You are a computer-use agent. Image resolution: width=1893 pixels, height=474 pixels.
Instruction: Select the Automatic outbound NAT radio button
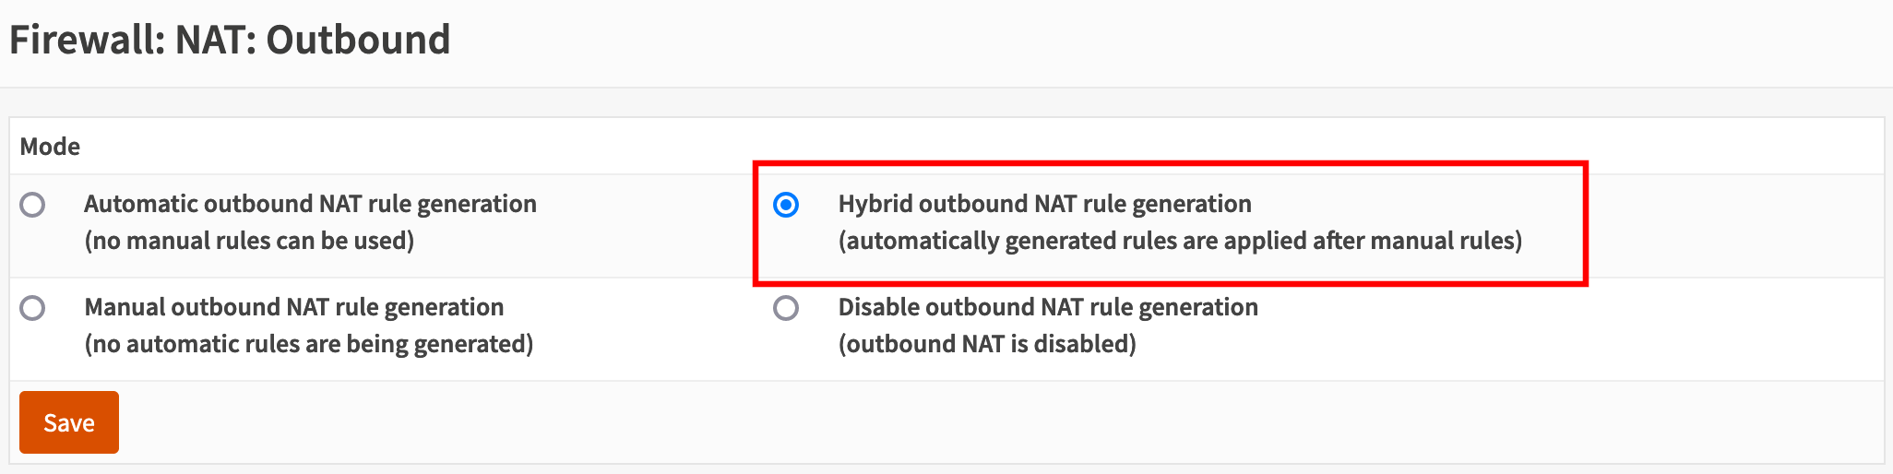[33, 205]
